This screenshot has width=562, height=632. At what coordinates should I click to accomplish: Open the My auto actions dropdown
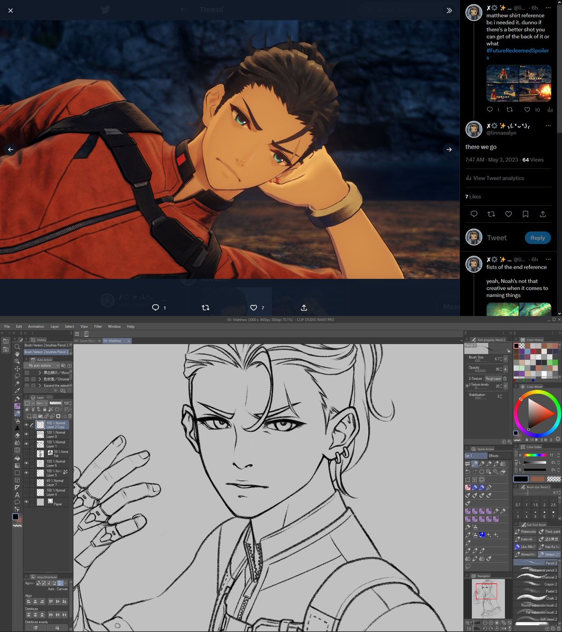click(x=41, y=366)
